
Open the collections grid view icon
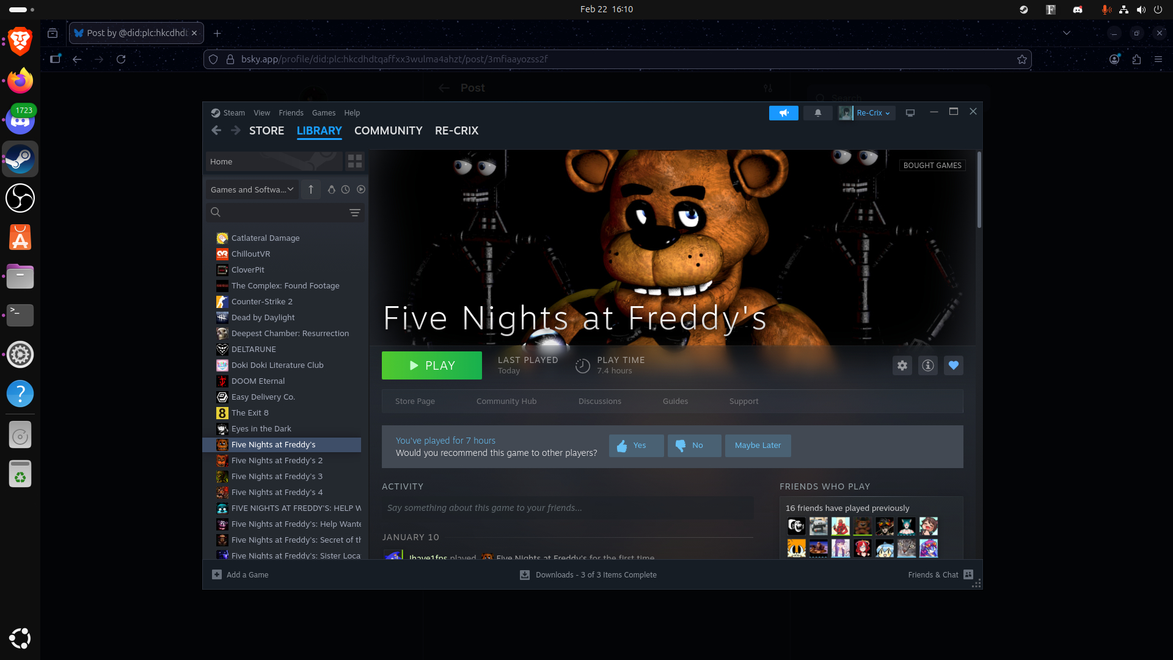[x=354, y=161]
